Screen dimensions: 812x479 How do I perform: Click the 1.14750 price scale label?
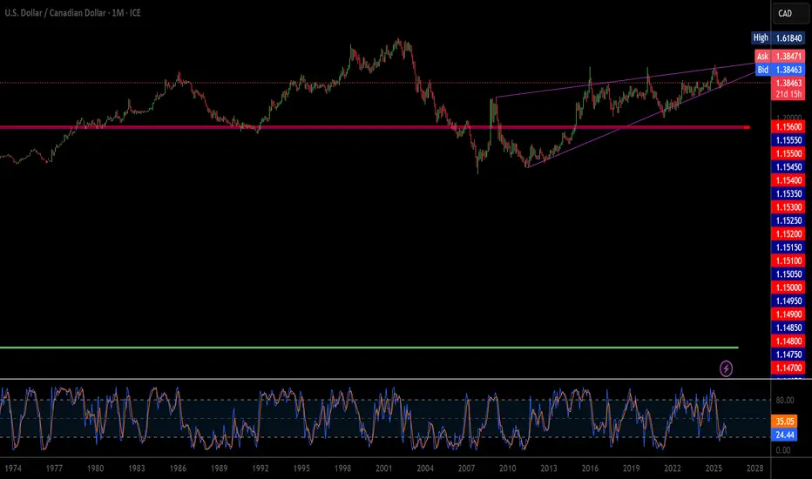tap(788, 354)
